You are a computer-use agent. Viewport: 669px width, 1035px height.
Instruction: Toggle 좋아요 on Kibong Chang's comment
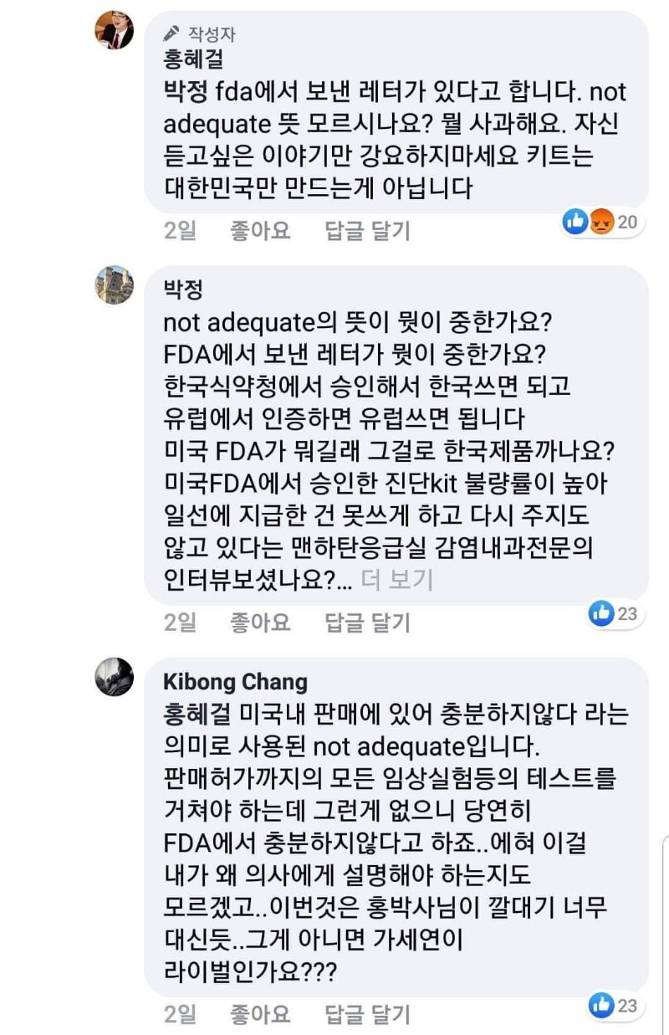260,1014
